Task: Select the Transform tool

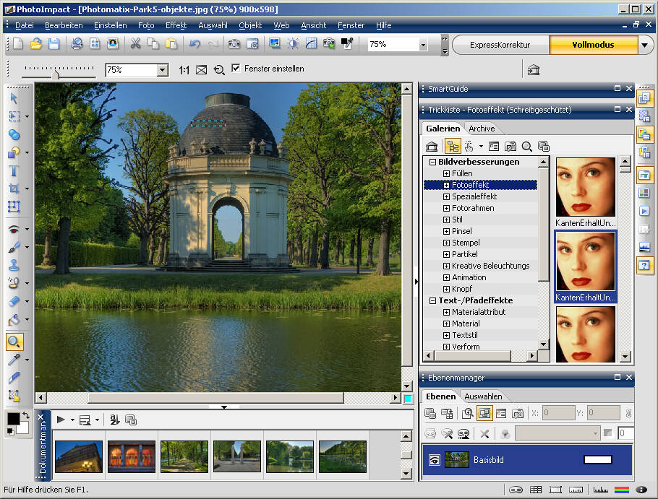Action: 14,207
